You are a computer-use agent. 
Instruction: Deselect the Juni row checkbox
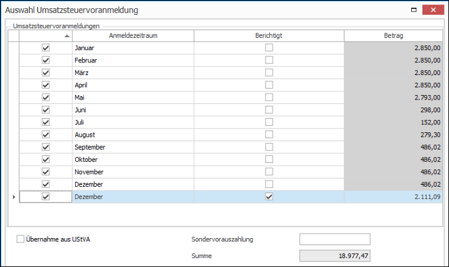(46, 110)
